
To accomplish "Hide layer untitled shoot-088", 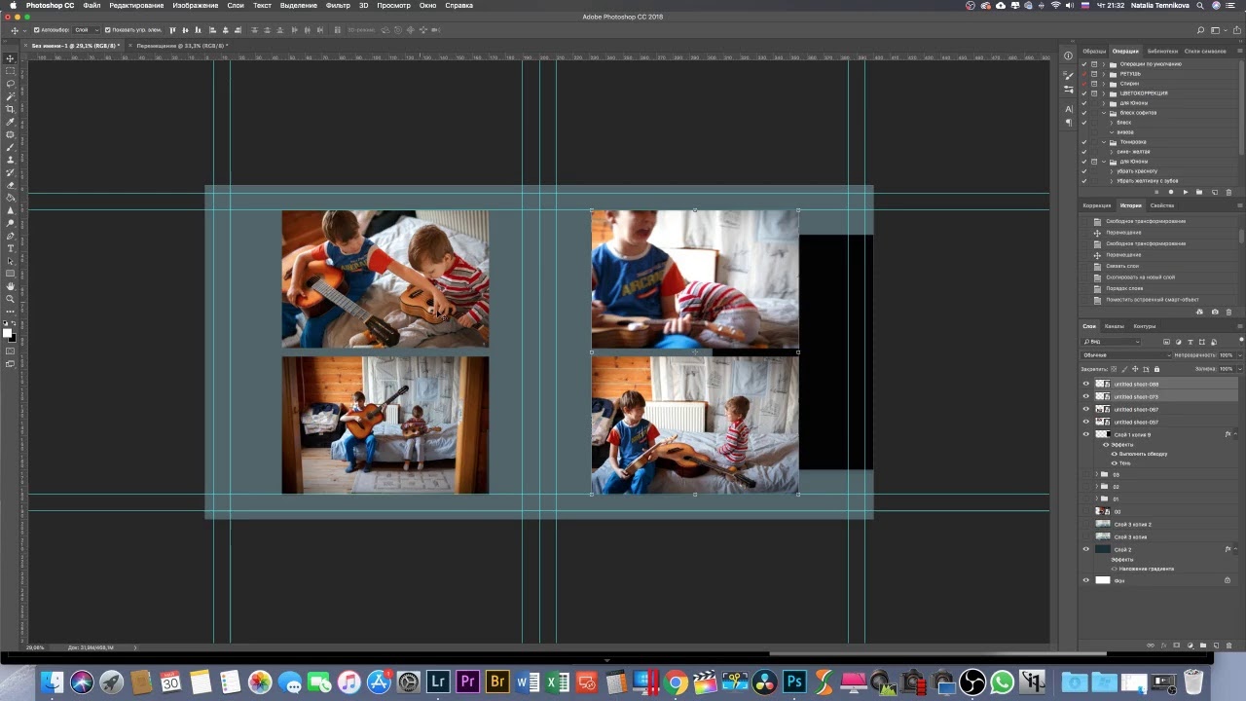I will [1086, 384].
